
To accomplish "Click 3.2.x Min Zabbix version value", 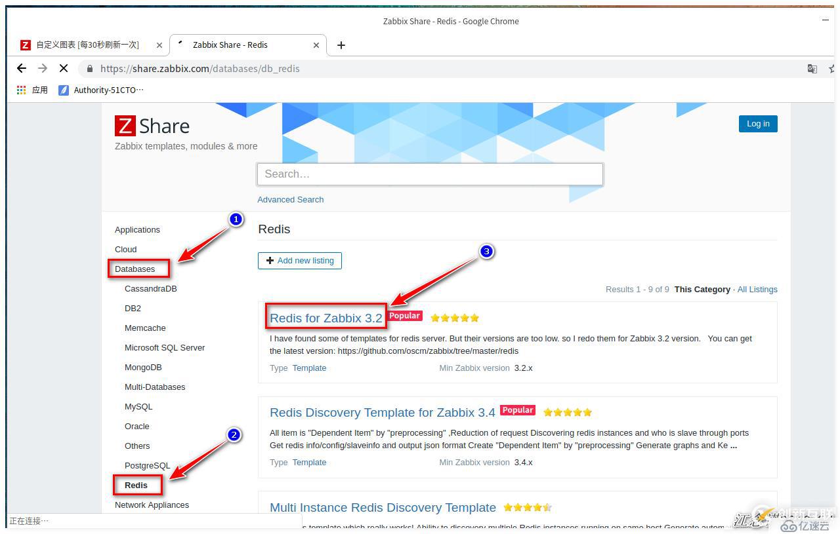I will point(523,368).
